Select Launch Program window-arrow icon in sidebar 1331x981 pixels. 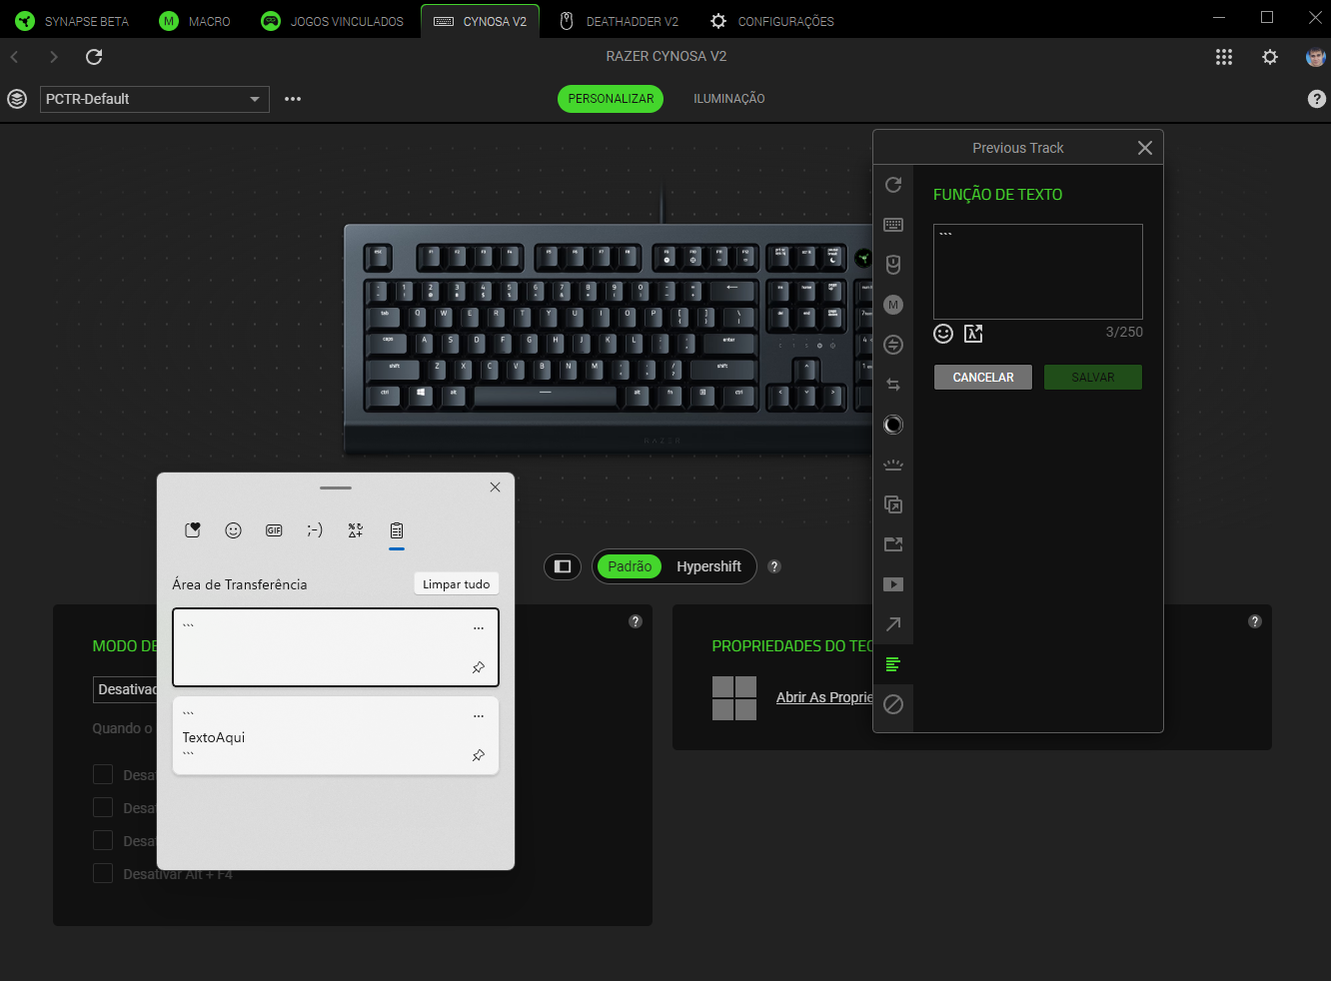coord(893,504)
